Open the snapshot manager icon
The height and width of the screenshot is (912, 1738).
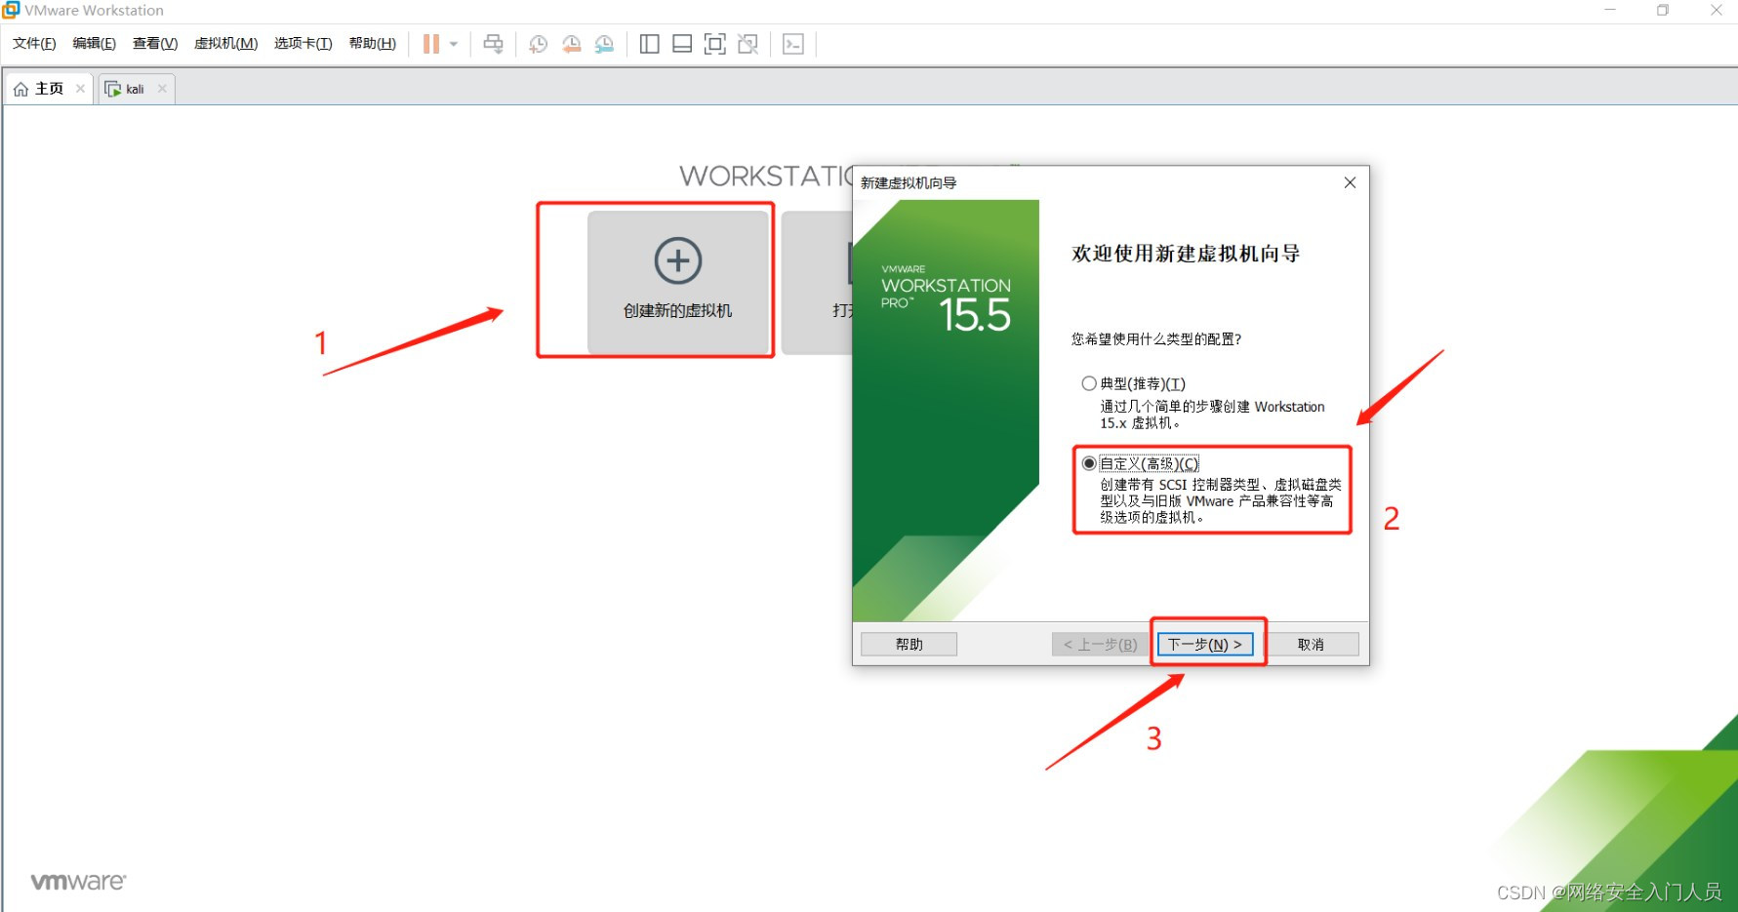pyautogui.click(x=604, y=44)
